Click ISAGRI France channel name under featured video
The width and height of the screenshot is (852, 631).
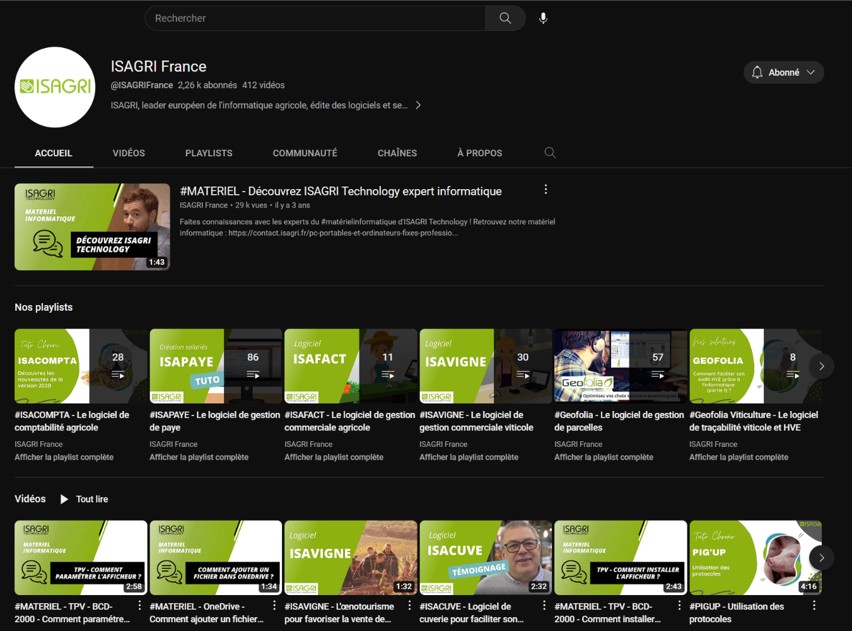tap(204, 206)
